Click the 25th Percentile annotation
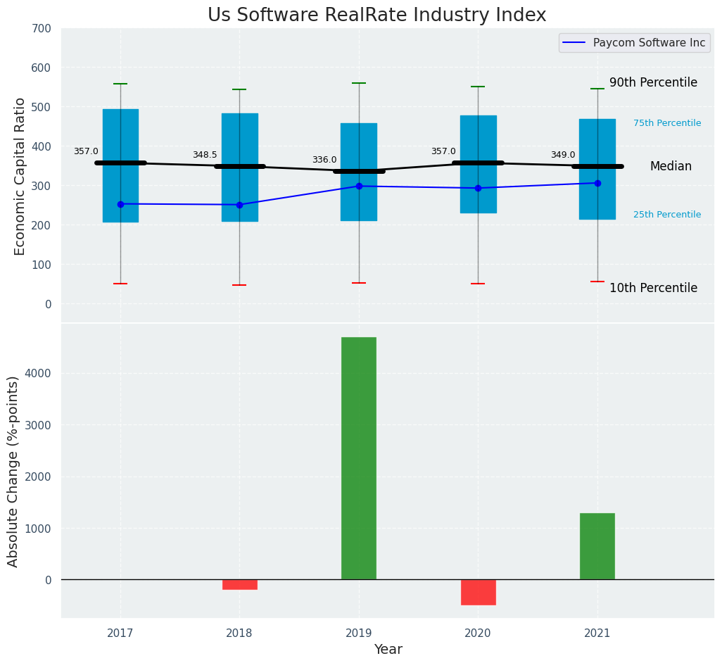 pos(667,215)
